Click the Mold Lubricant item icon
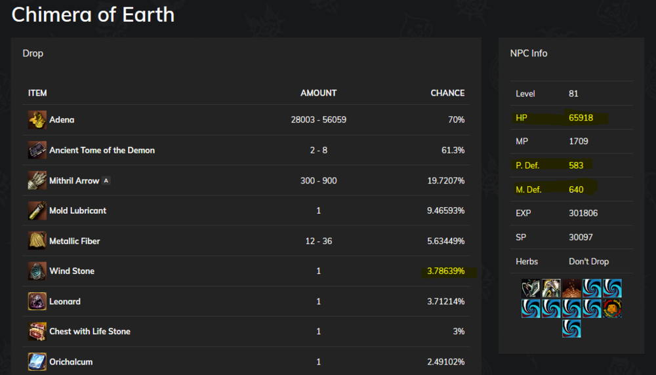Image resolution: width=656 pixels, height=375 pixels. [37, 210]
